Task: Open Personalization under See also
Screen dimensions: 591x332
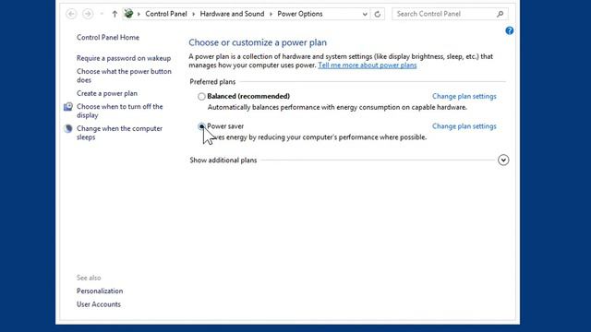Action: (100, 291)
